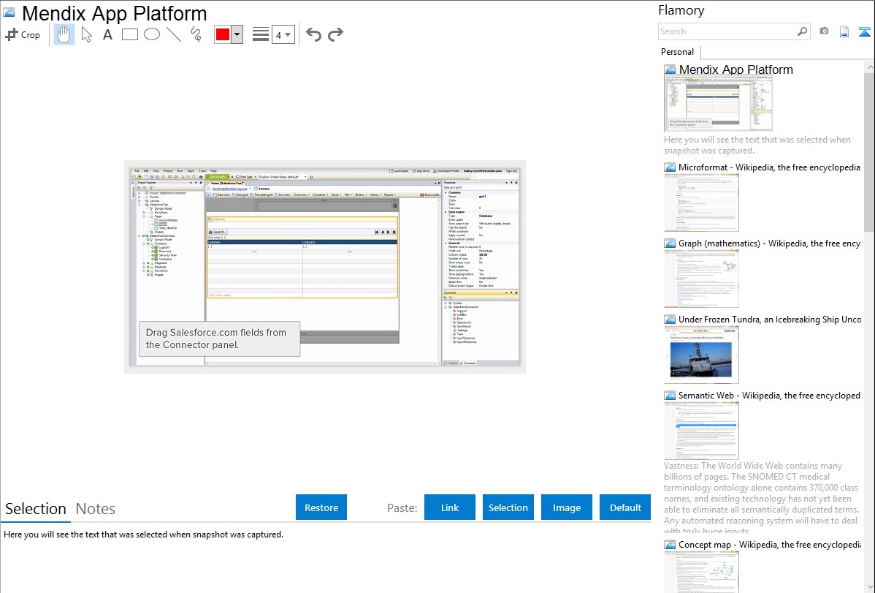Choose the text annotation tool
Screen dimensions: 875x593
tap(107, 34)
